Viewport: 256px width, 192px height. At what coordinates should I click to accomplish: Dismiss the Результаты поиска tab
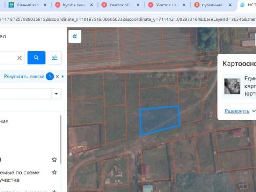[57, 76]
